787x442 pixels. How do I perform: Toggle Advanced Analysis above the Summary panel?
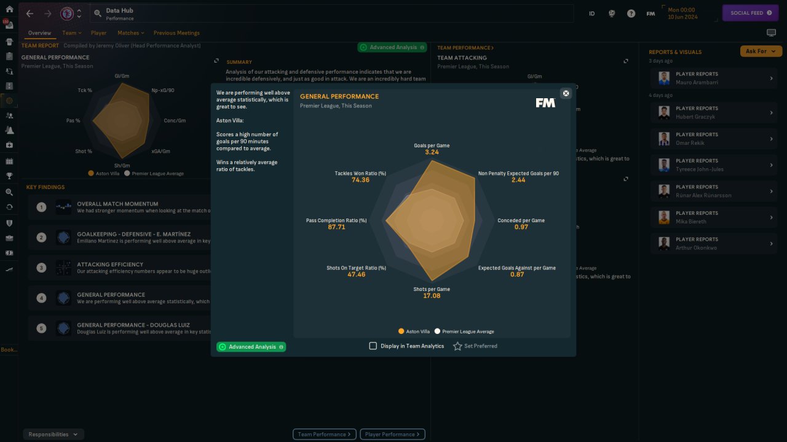click(x=392, y=47)
